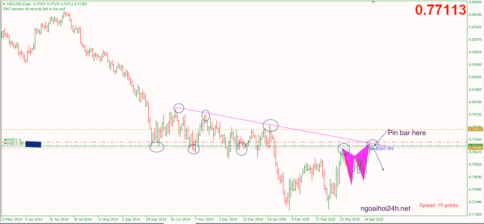Select the circle at the trendline's starting peak
This screenshot has width=484, height=224.
tap(179, 108)
